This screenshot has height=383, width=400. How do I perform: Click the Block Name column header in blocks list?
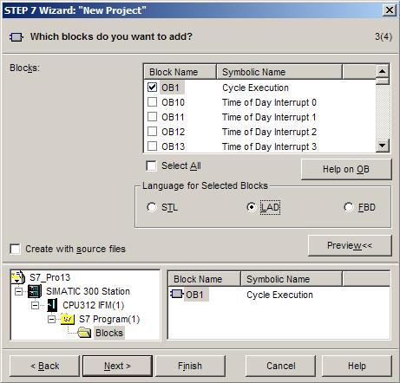click(180, 72)
